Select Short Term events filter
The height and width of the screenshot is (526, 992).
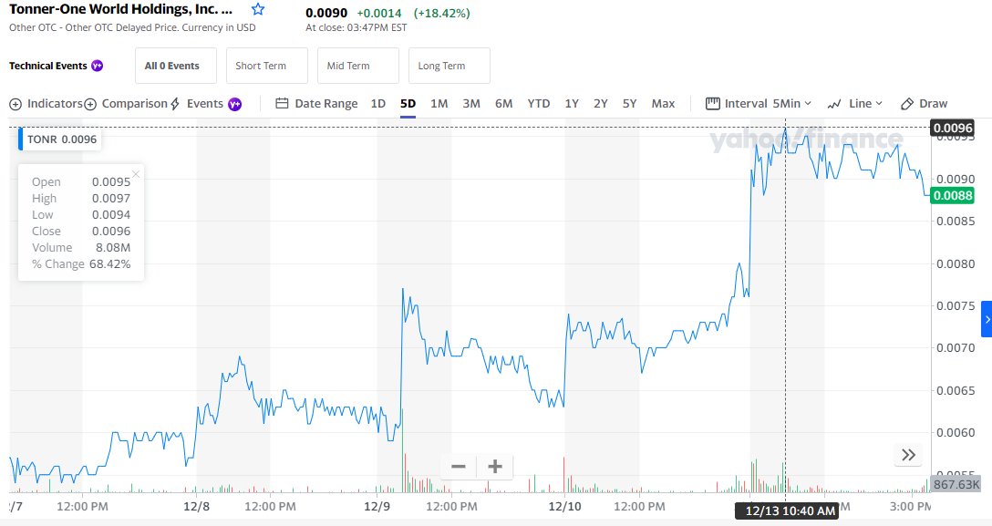[x=267, y=66]
